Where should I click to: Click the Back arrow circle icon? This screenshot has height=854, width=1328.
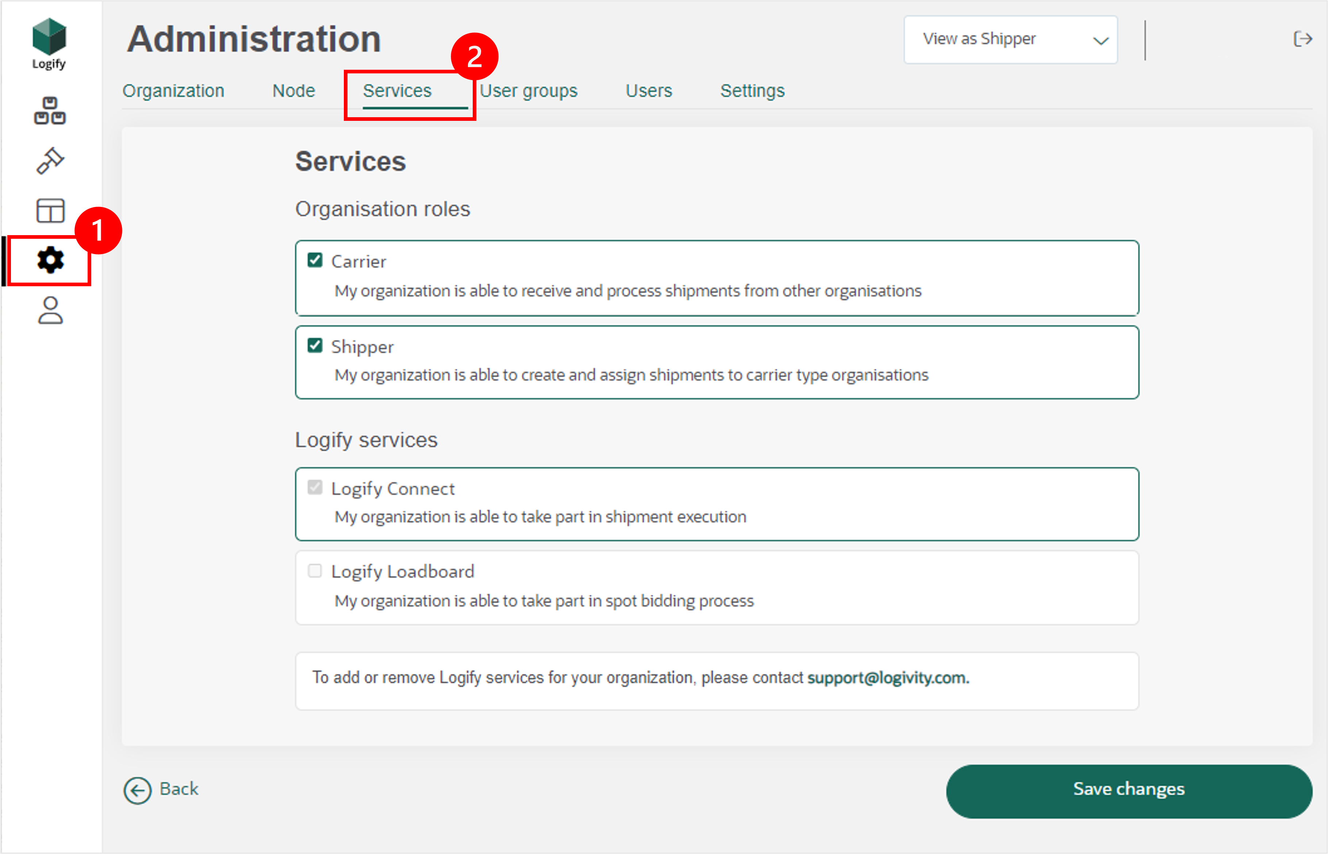point(137,790)
